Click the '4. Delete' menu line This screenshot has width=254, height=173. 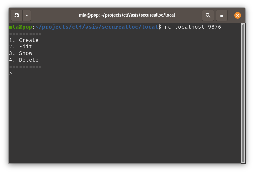coord(24,60)
